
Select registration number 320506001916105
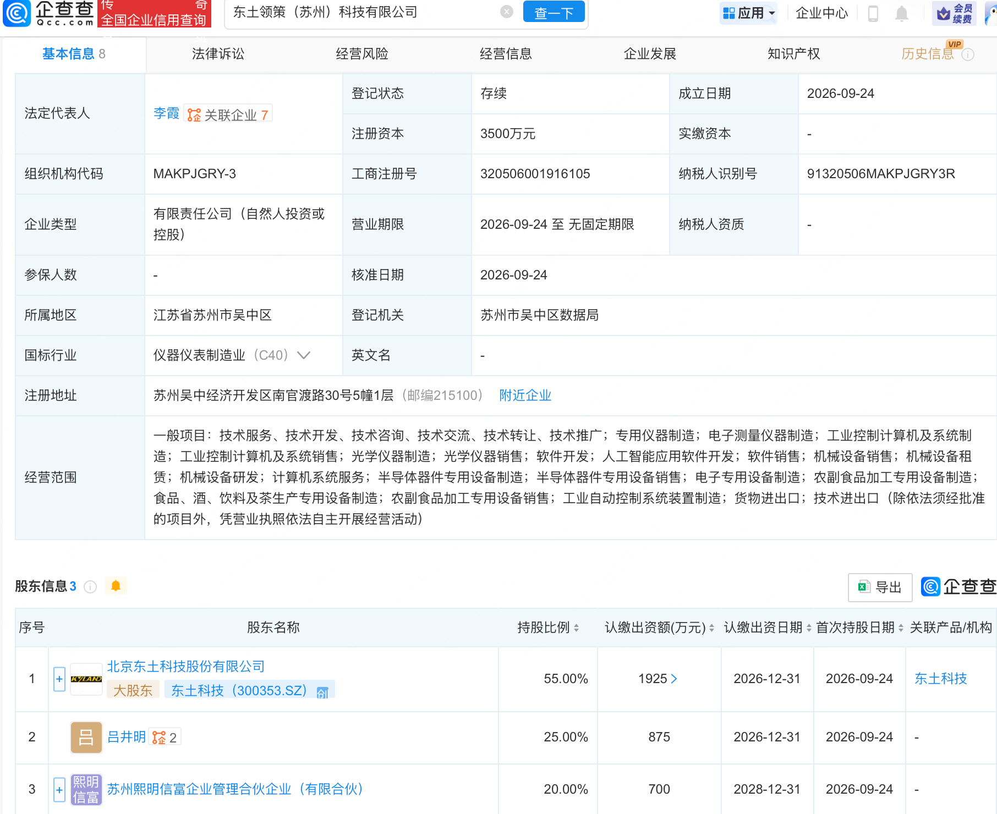535,174
